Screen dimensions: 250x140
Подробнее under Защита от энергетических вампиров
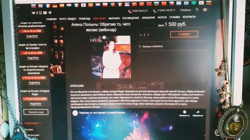coord(34,83)
